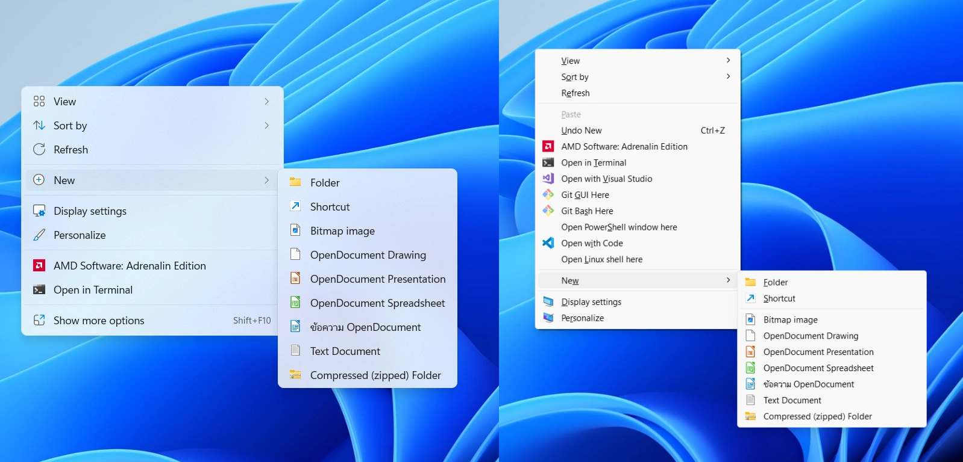Click the Bitmap image icon in modern submenu

(295, 230)
